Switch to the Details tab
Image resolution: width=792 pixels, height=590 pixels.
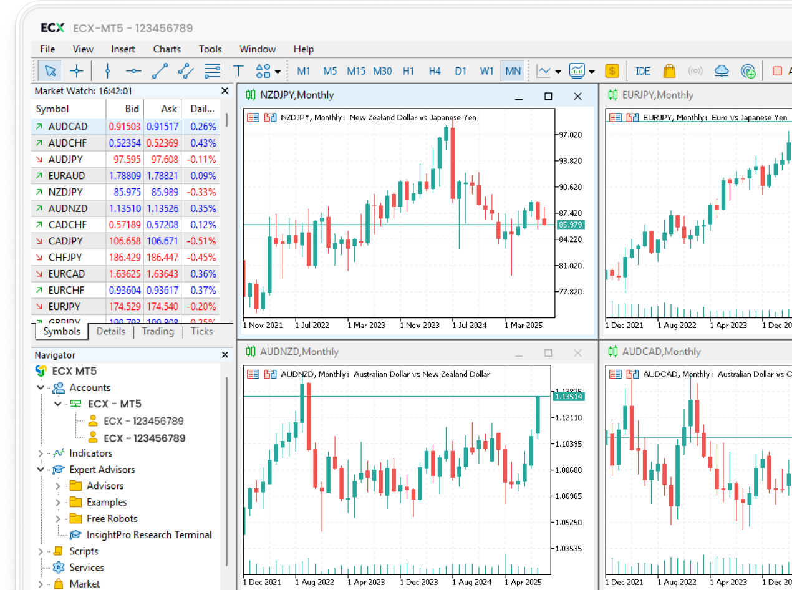click(x=111, y=331)
